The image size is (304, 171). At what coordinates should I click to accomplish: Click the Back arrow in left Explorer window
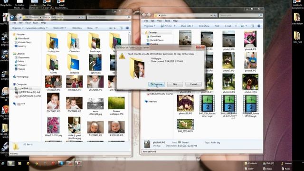click(x=12, y=18)
